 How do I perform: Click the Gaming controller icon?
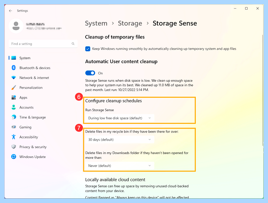click(x=14, y=127)
